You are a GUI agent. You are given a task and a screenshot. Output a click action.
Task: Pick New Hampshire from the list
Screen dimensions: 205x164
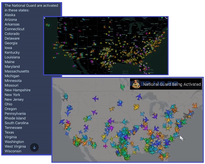coord(17,90)
